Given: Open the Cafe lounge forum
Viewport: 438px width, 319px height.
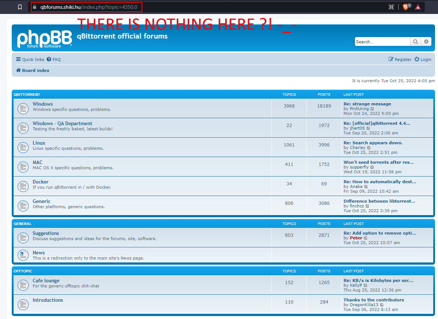Looking at the screenshot, I should [46, 280].
